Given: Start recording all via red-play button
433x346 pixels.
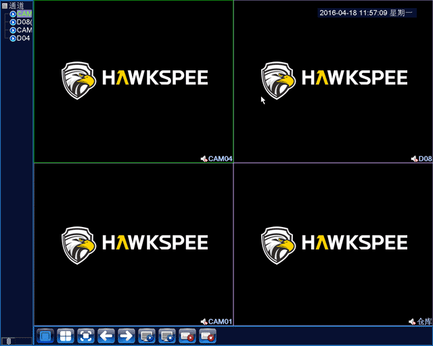Looking at the screenshot, I should point(187,336).
